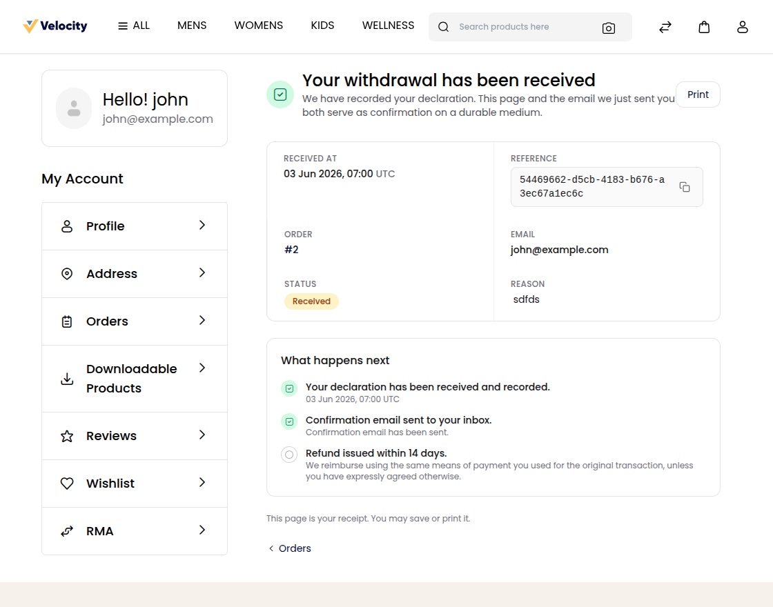Click the reason text sdfds
The image size is (773, 607).
526,299
